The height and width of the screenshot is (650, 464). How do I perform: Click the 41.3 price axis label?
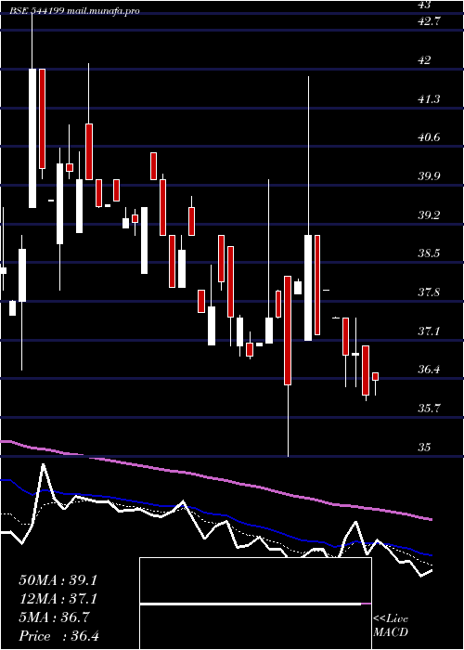click(429, 99)
